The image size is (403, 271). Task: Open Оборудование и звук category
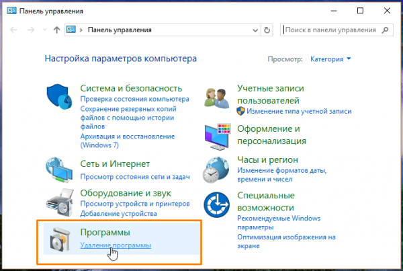point(126,193)
